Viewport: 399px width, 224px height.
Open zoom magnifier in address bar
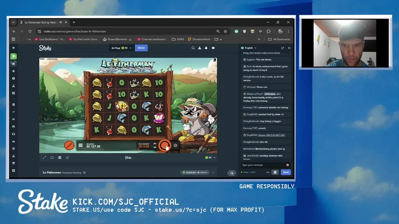218,31
